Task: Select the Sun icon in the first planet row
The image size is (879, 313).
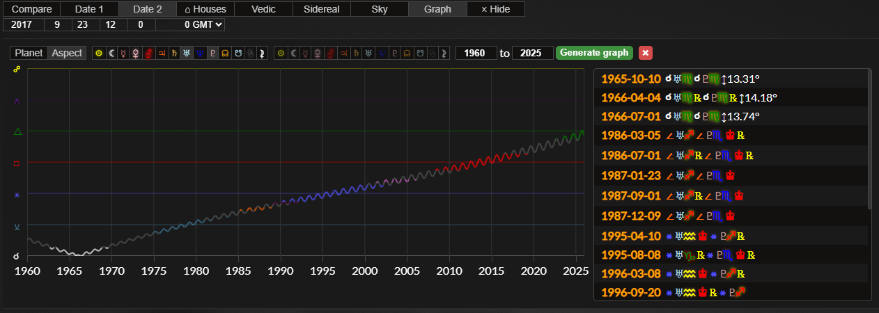Action: coord(99,53)
